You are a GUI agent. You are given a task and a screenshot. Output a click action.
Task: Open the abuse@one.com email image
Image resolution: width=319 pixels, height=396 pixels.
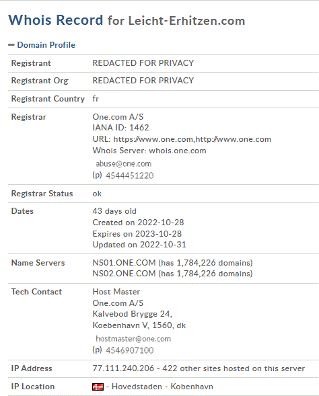[x=123, y=163]
